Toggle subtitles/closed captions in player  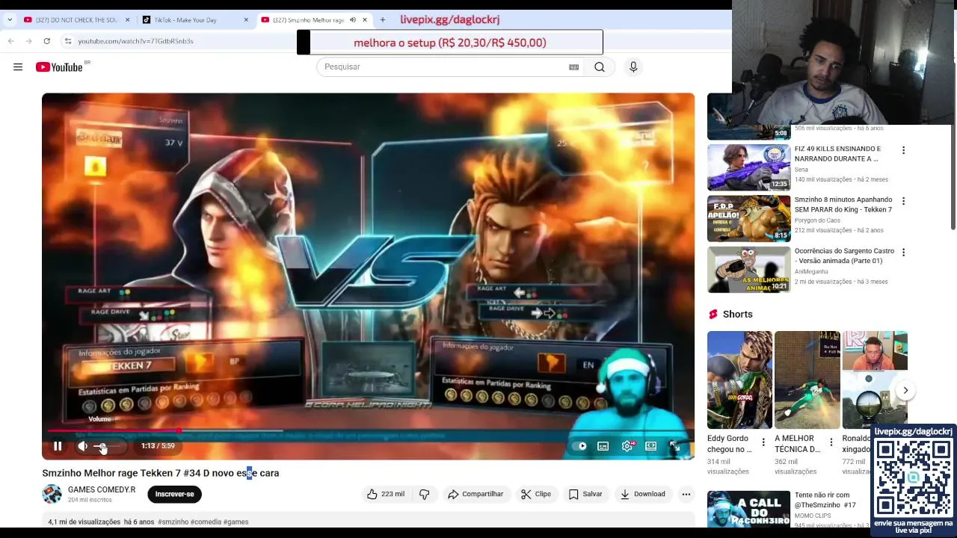point(603,446)
